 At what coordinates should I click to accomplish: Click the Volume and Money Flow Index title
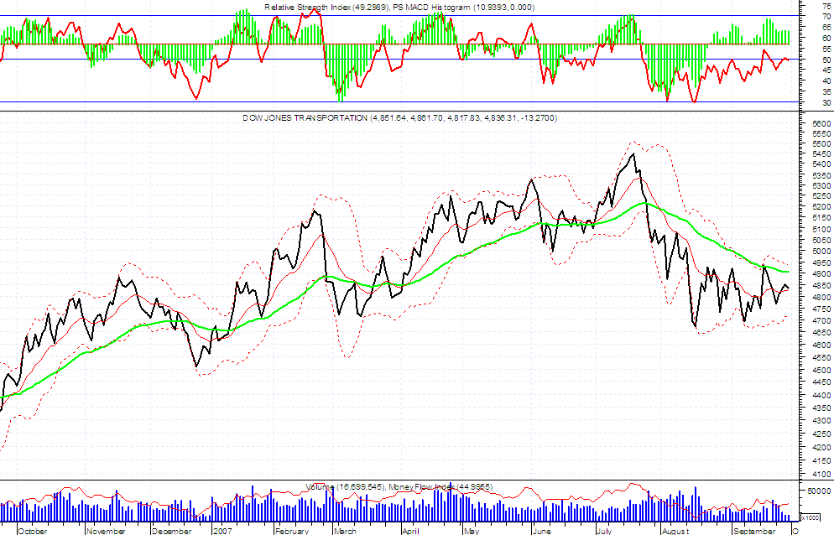(399, 486)
